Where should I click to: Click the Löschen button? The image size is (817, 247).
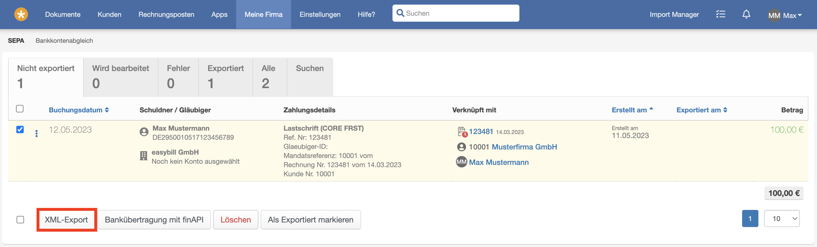tap(235, 220)
